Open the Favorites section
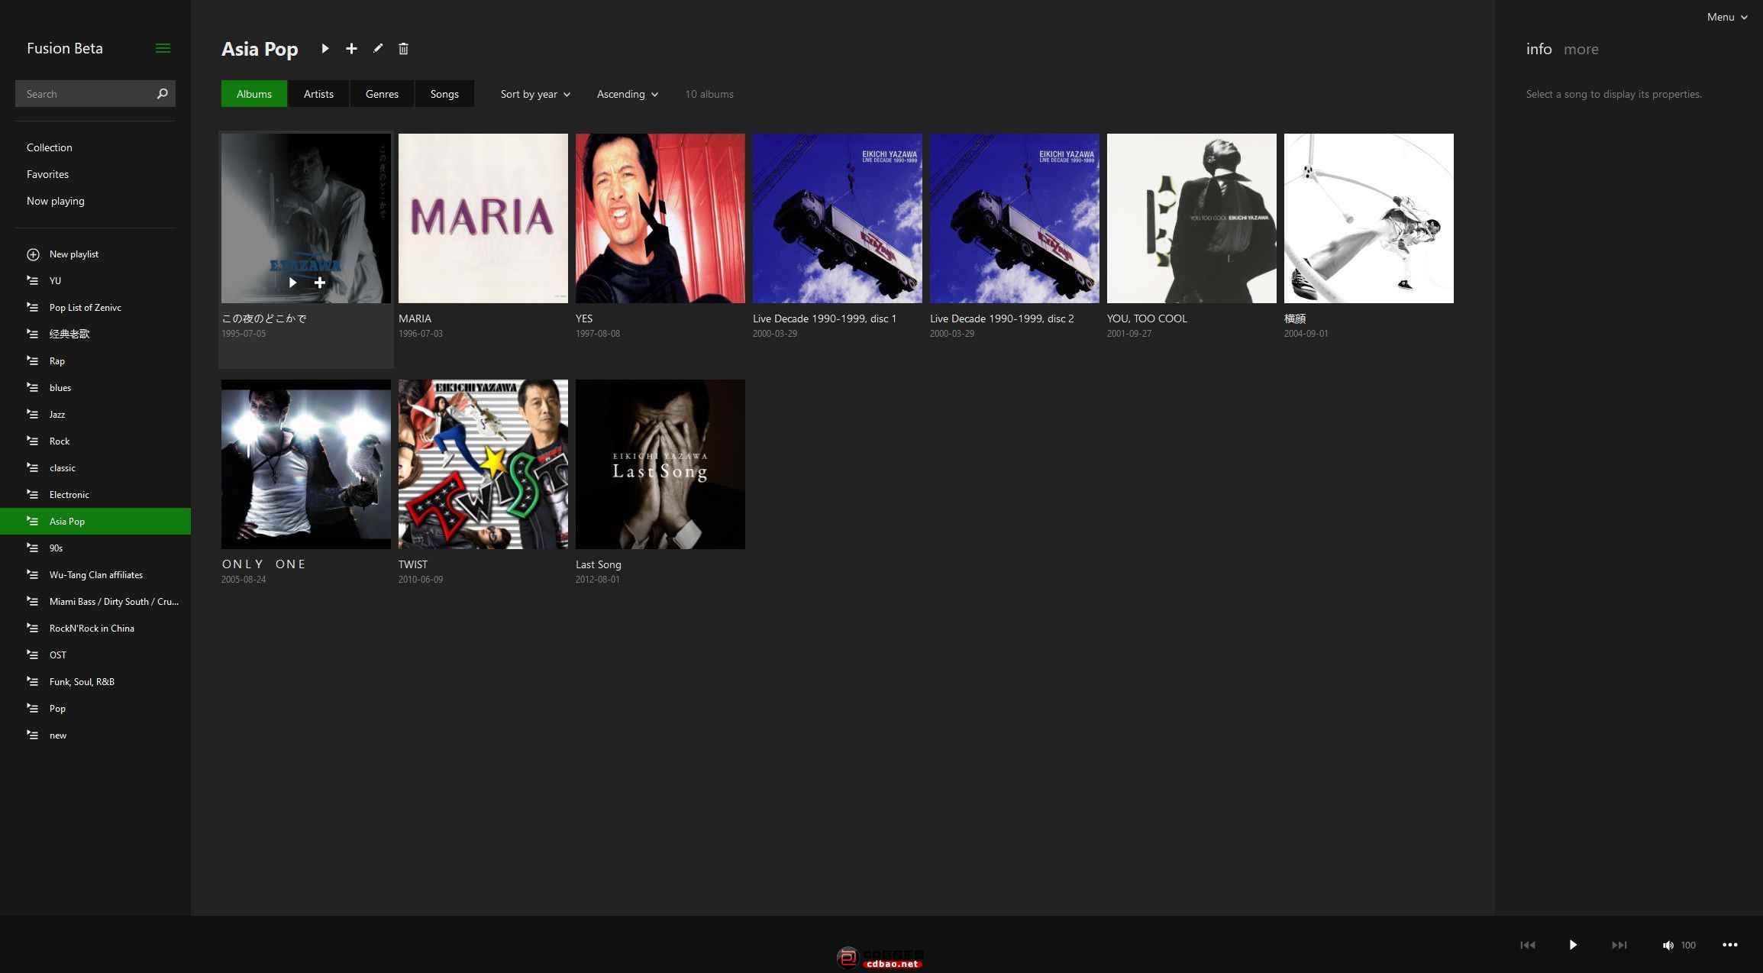 click(47, 174)
